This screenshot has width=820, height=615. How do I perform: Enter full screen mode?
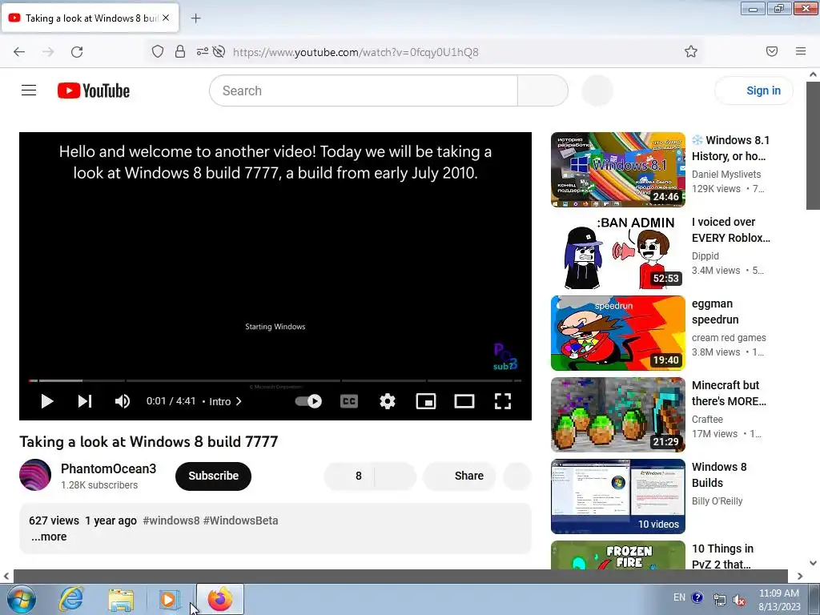[x=503, y=401]
